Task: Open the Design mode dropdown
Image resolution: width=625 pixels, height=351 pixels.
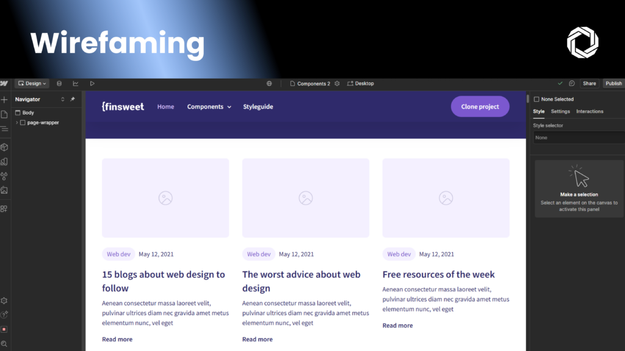Action: [x=32, y=83]
